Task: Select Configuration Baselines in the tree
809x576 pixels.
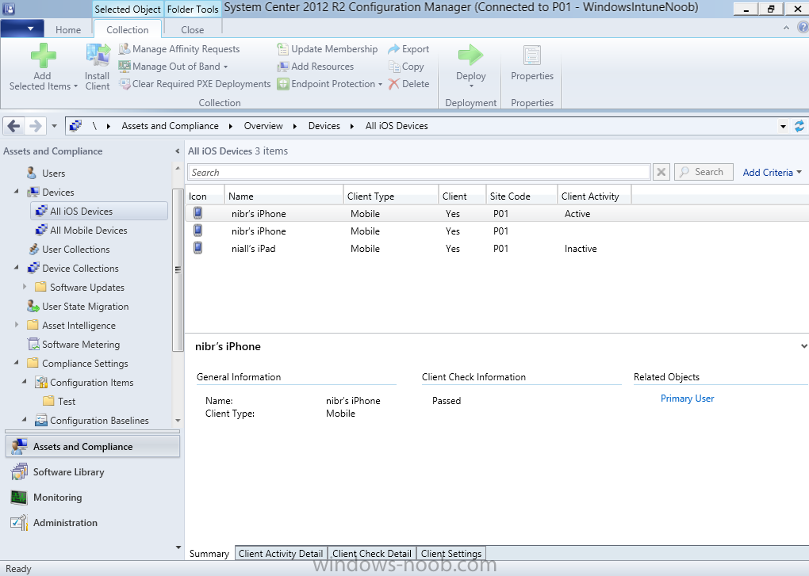Action: [x=92, y=421]
